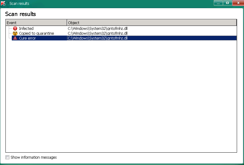Image resolution: width=244 pixels, height=165 pixels.
Task: Enable the Show information messages checkbox
Action: coord(8,157)
